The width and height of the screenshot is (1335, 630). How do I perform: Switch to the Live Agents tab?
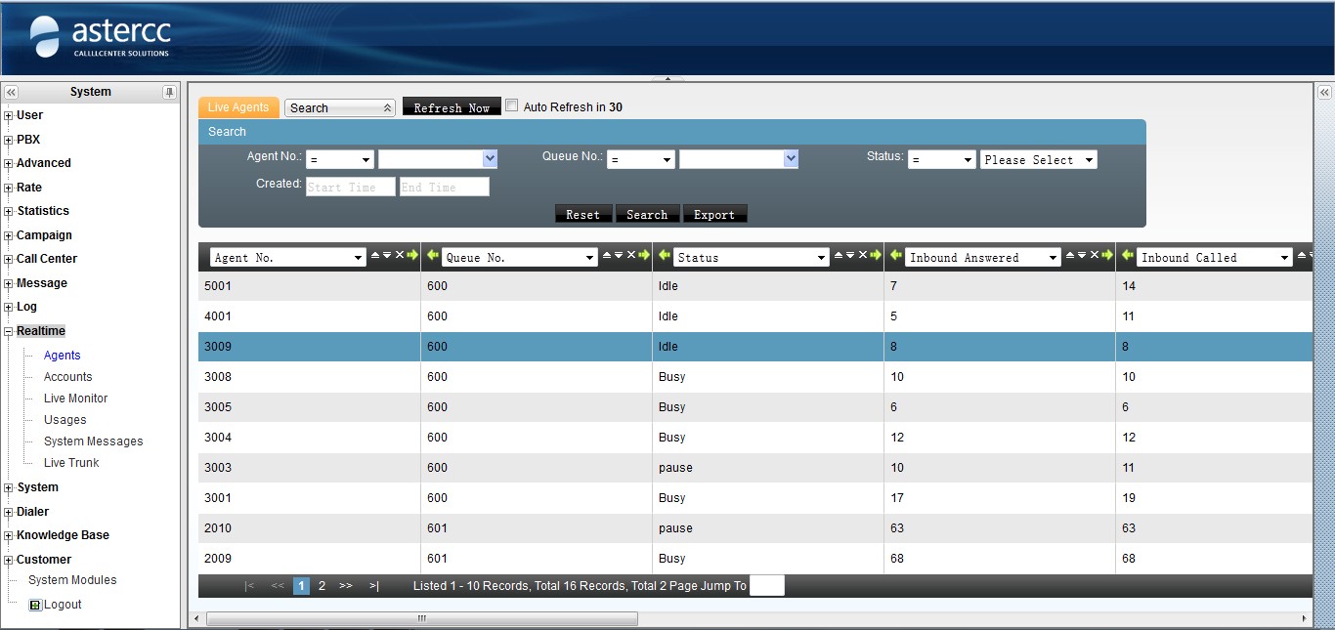(238, 107)
